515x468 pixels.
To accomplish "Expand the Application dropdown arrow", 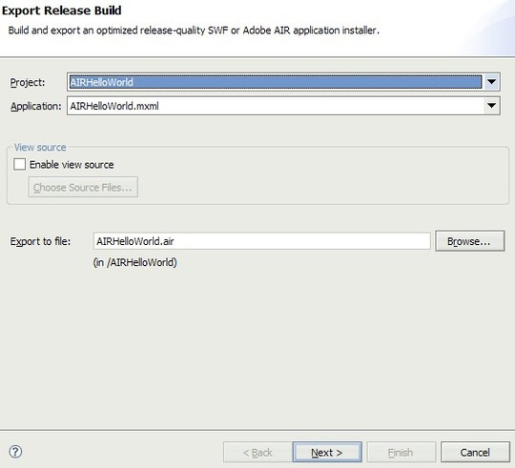I will pos(491,106).
